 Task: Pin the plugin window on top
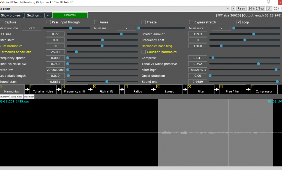coord(269,2)
